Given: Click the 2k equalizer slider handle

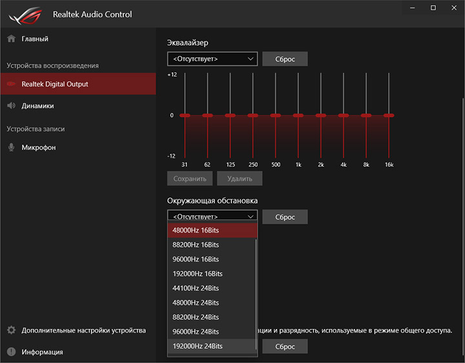Looking at the screenshot, I should point(320,115).
